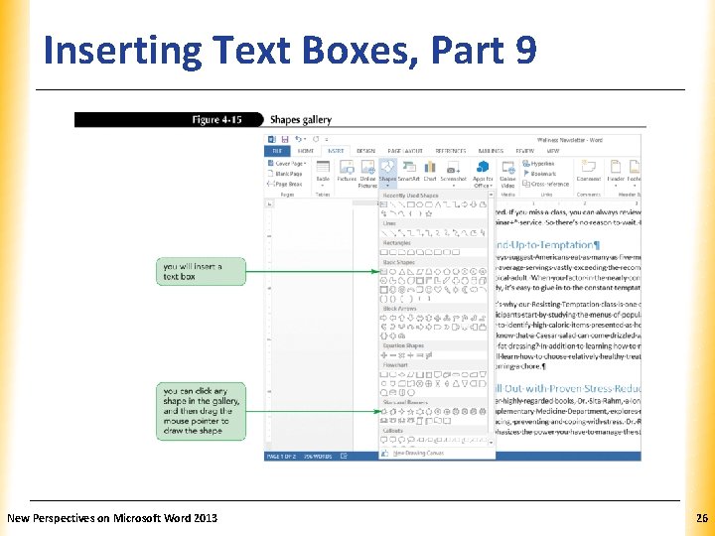Click the tab selector at the ruler's left end
715x536 pixels.
(269, 203)
